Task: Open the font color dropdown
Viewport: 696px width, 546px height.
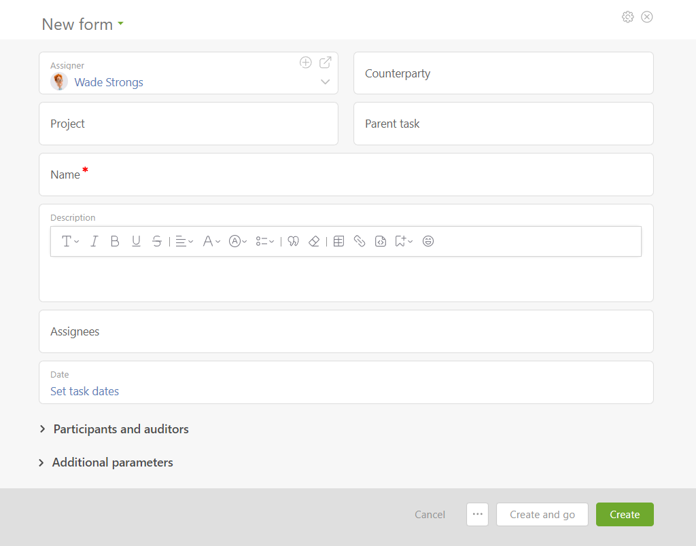Action: [211, 241]
